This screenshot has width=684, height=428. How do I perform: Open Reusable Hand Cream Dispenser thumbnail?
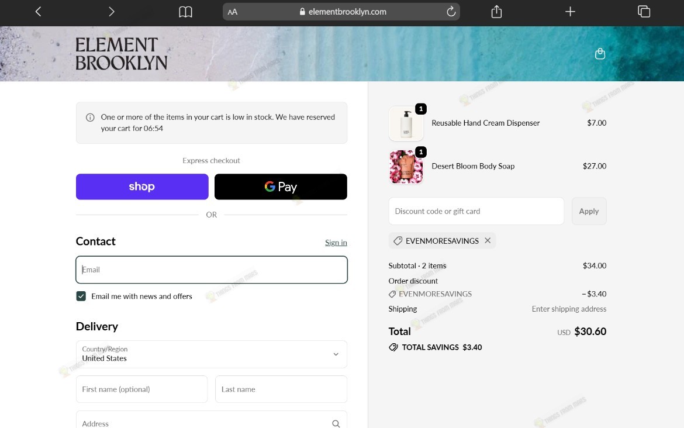tap(406, 123)
